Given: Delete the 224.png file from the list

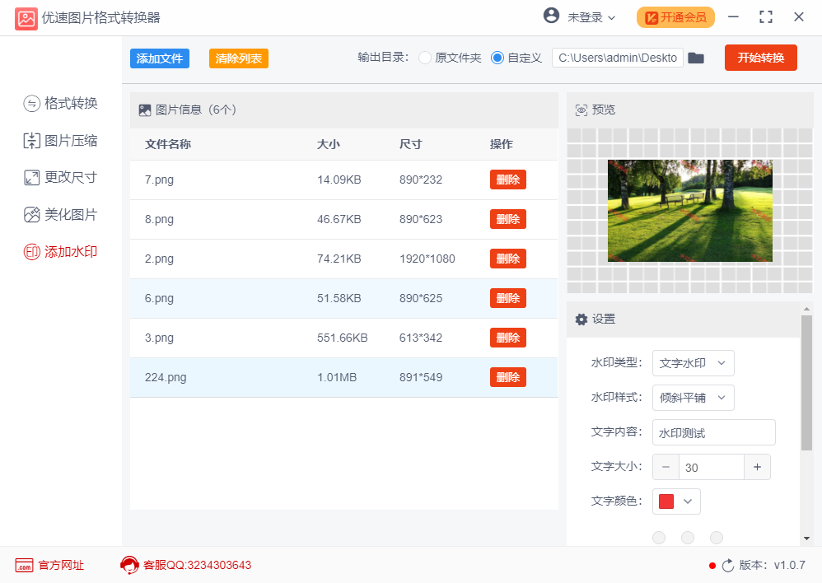Looking at the screenshot, I should click(507, 377).
